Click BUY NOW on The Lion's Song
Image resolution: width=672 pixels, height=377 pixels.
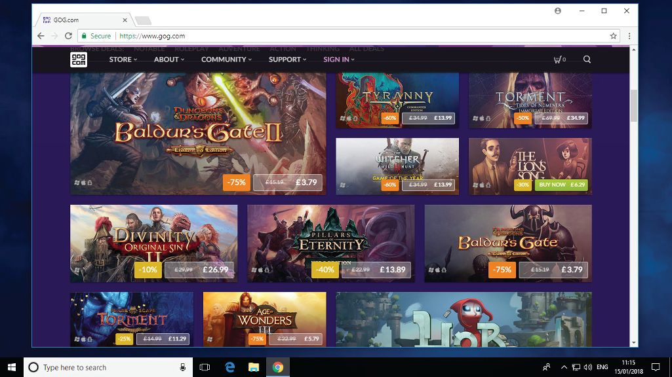(x=553, y=185)
